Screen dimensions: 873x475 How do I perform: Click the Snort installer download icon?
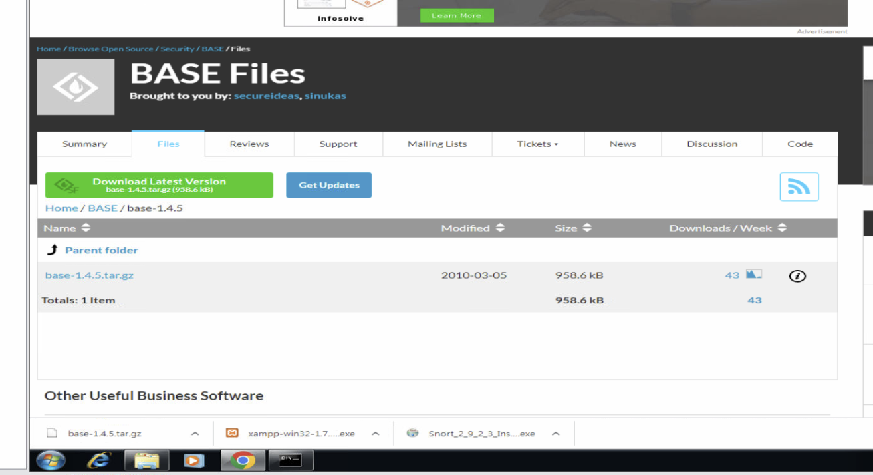[413, 433]
